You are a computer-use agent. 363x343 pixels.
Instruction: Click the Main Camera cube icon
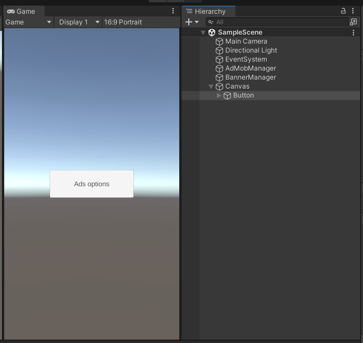pyautogui.click(x=219, y=42)
